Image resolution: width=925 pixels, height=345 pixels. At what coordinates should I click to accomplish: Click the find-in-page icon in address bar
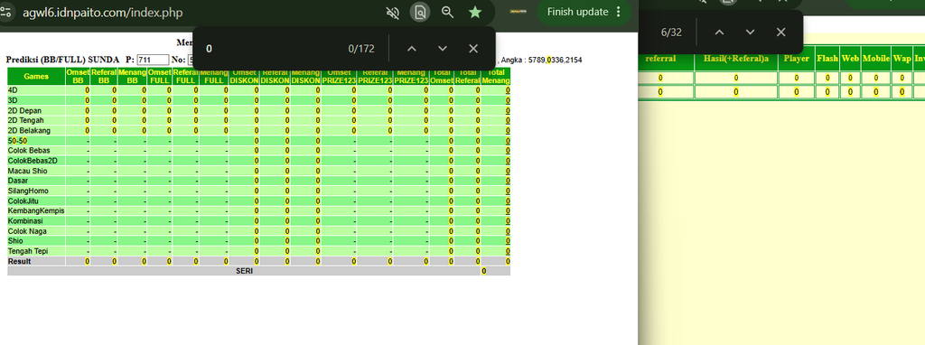419,13
